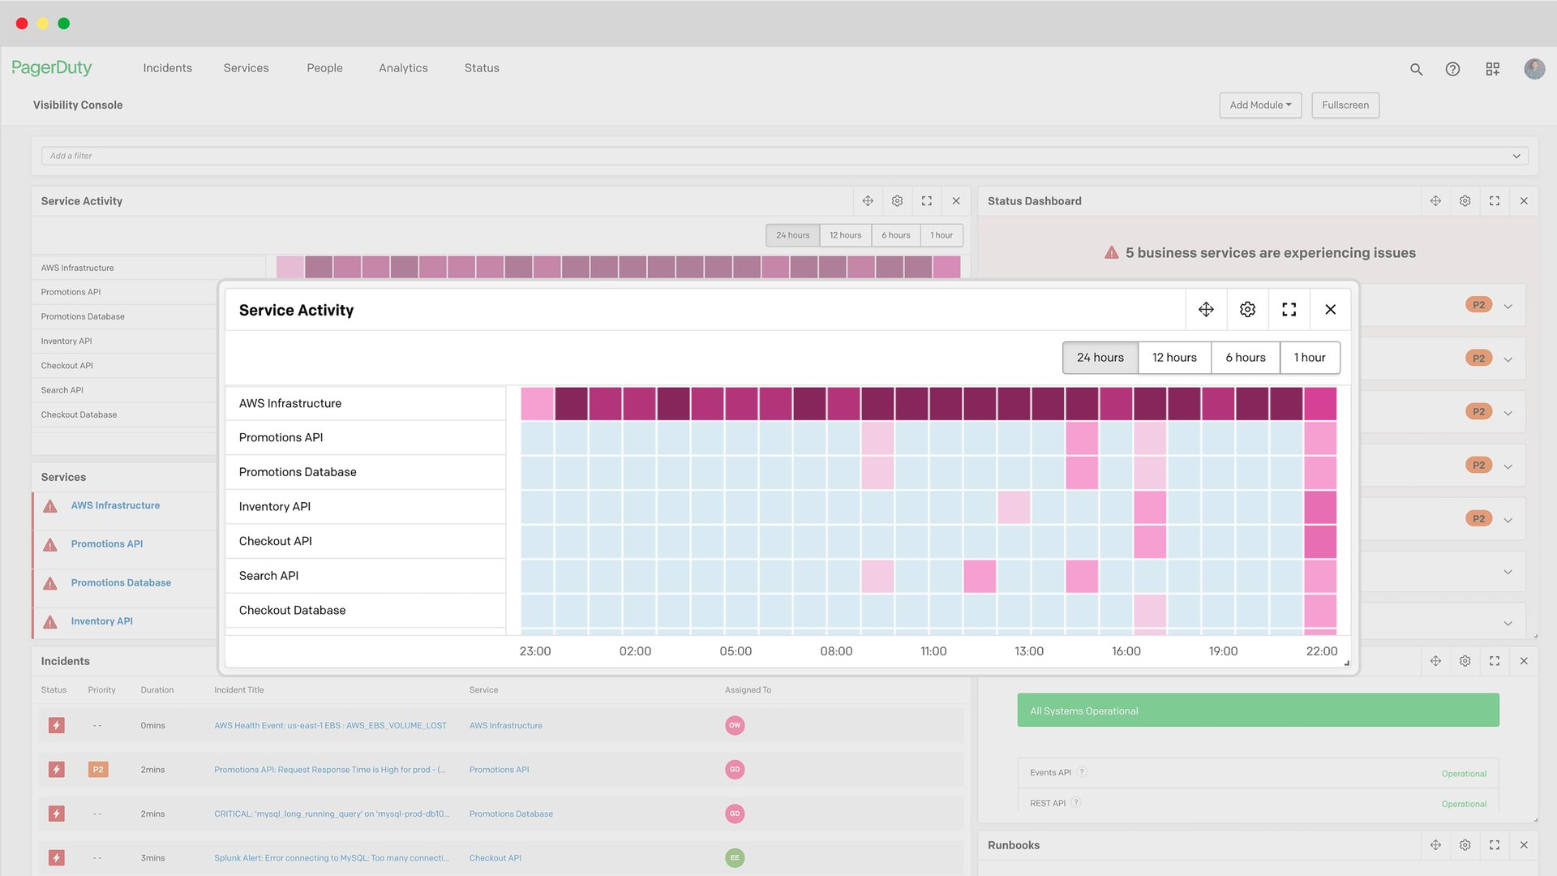Open the Incidents menu
Viewport: 1557px width, 876px height.
click(x=167, y=68)
